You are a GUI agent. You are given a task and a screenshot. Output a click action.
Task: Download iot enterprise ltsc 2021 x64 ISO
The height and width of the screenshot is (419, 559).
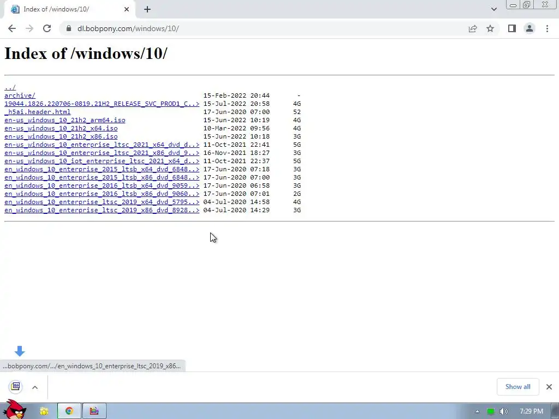102,161
